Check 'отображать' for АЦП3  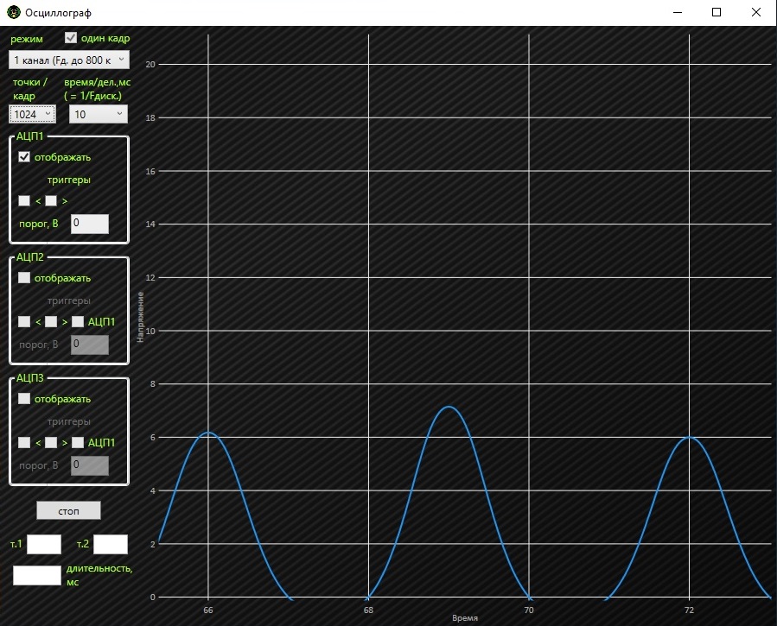(24, 398)
